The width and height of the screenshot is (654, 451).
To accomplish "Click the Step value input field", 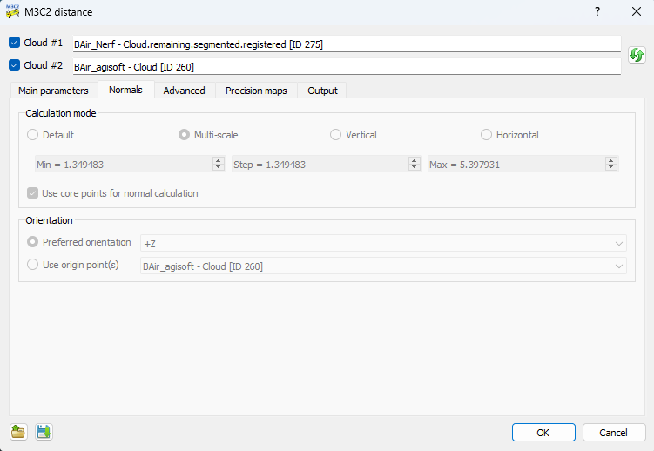I will [x=318, y=164].
